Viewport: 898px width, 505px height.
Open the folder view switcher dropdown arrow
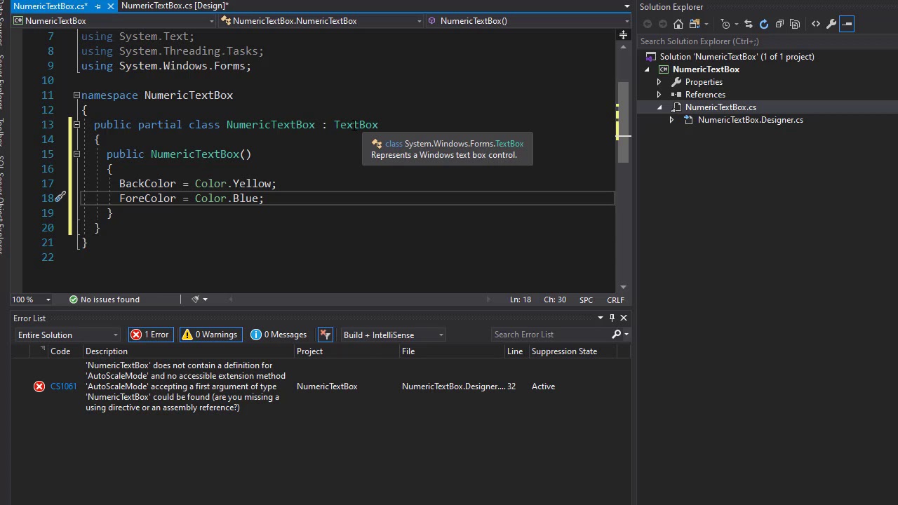pos(706,24)
